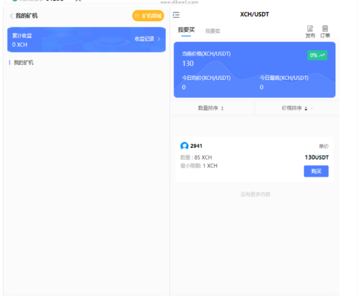Screen dimensions: 358x296
Task: Click the 数量: 85 XCH text
Action: click(x=196, y=157)
